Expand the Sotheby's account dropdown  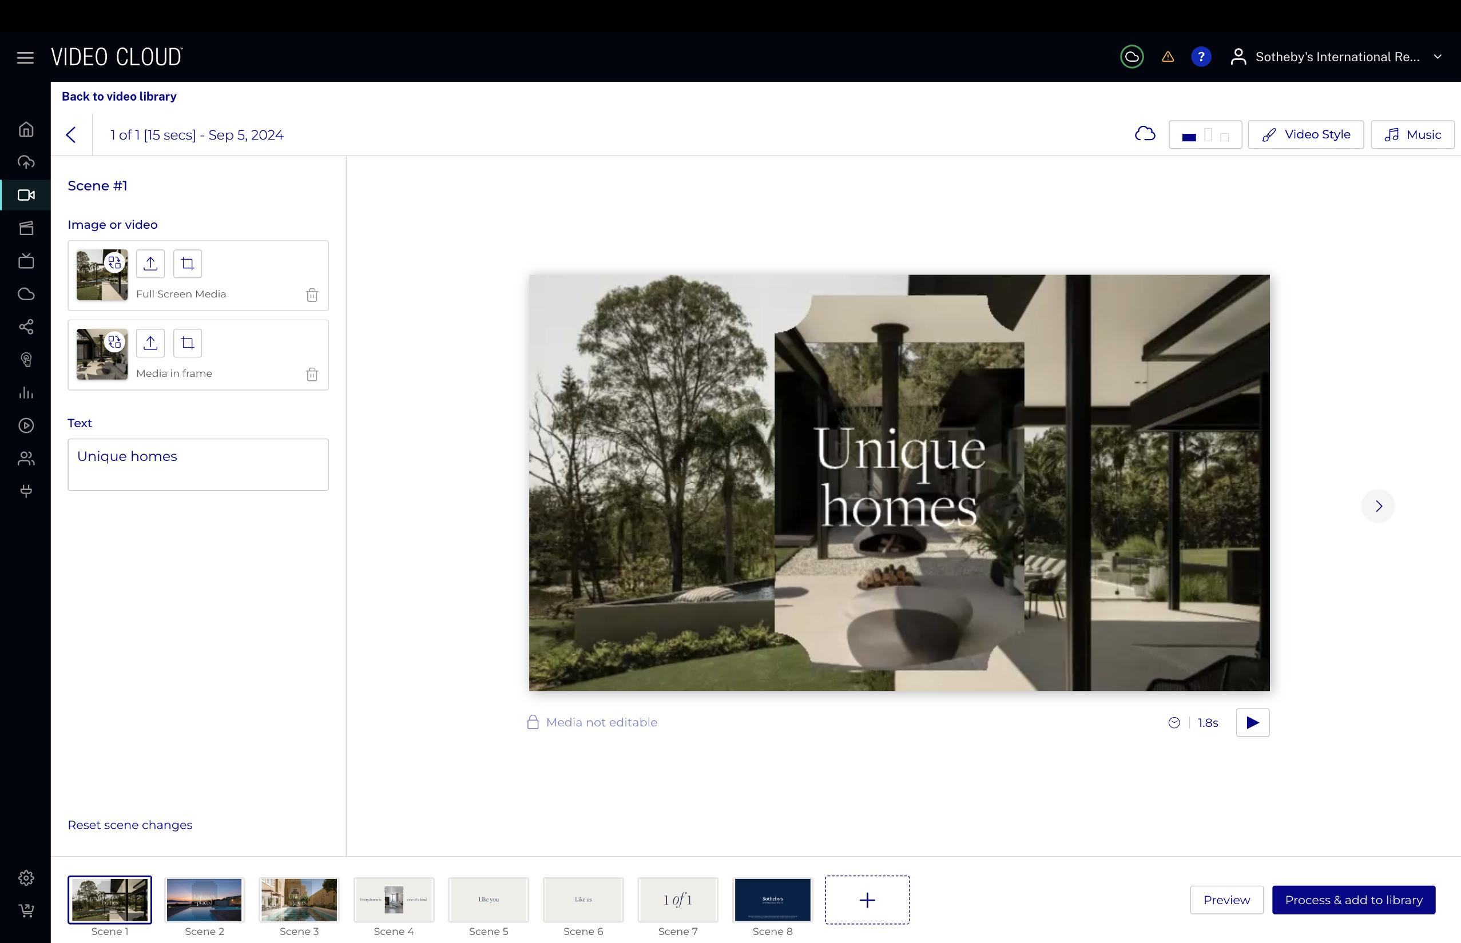pos(1437,57)
